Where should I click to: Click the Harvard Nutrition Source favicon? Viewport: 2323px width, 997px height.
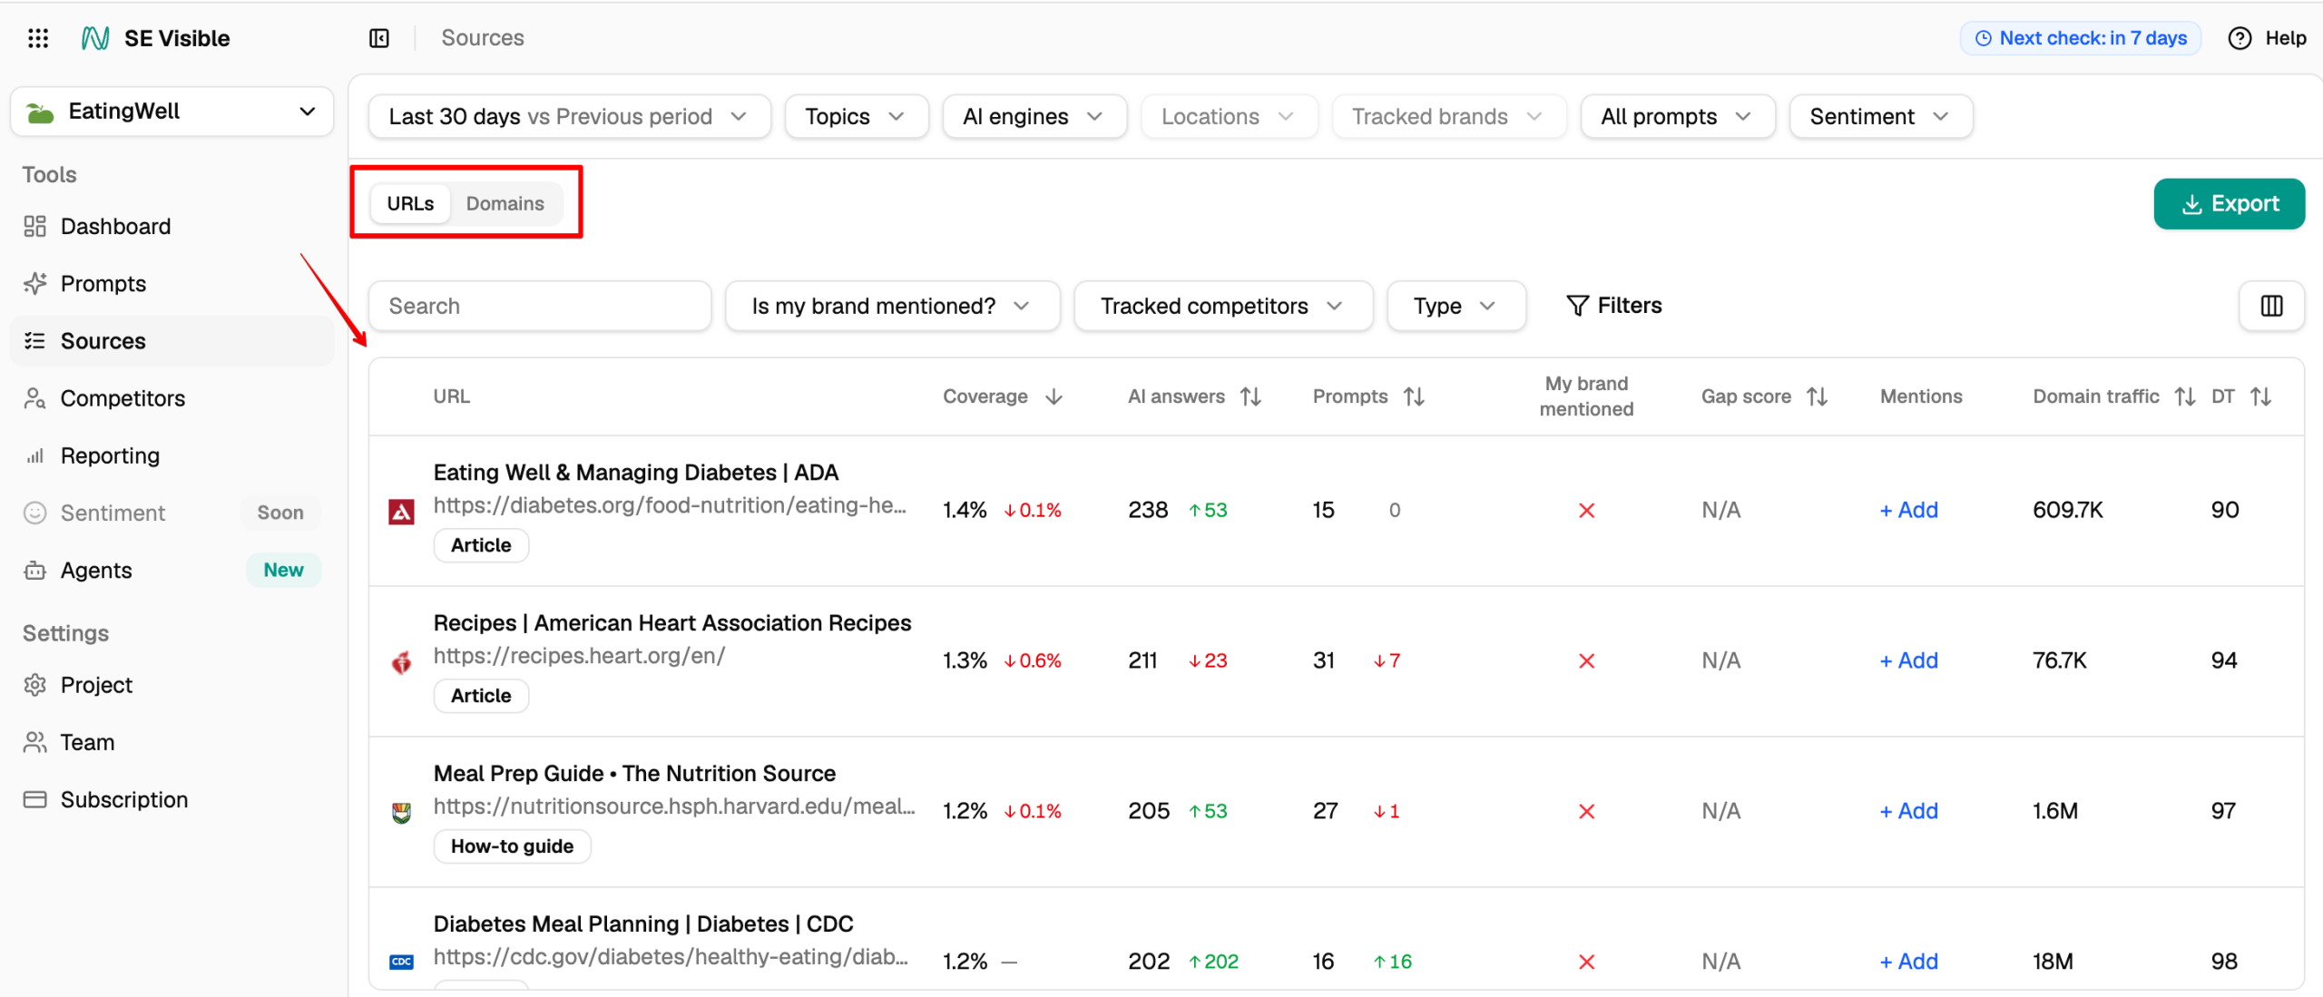[401, 813]
